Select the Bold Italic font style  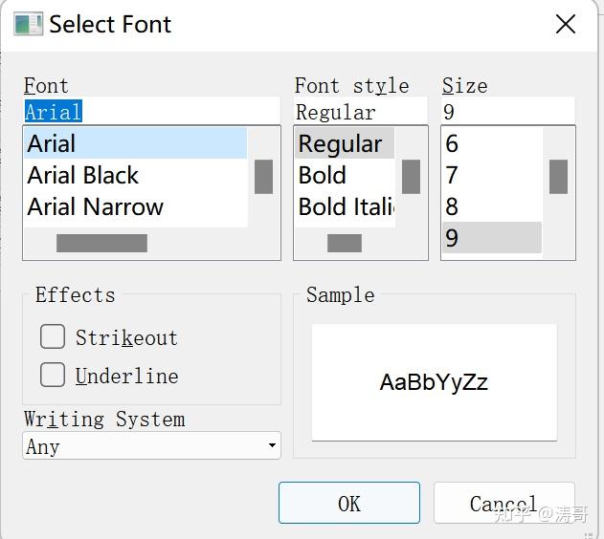(x=346, y=207)
